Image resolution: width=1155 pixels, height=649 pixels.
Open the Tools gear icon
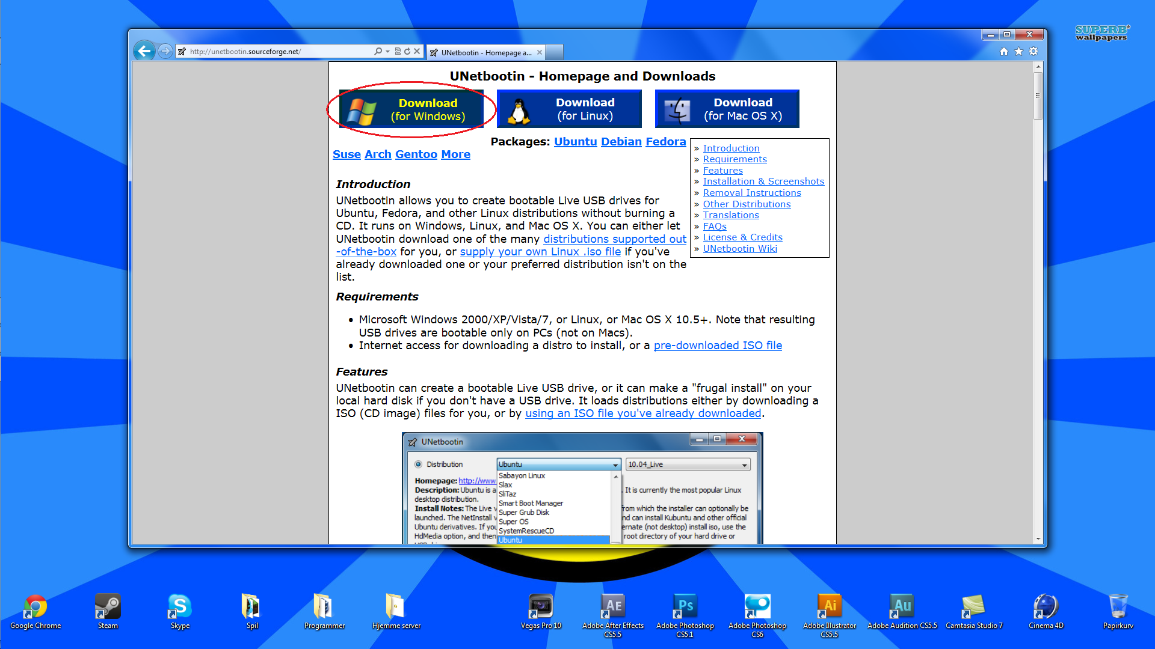point(1033,52)
